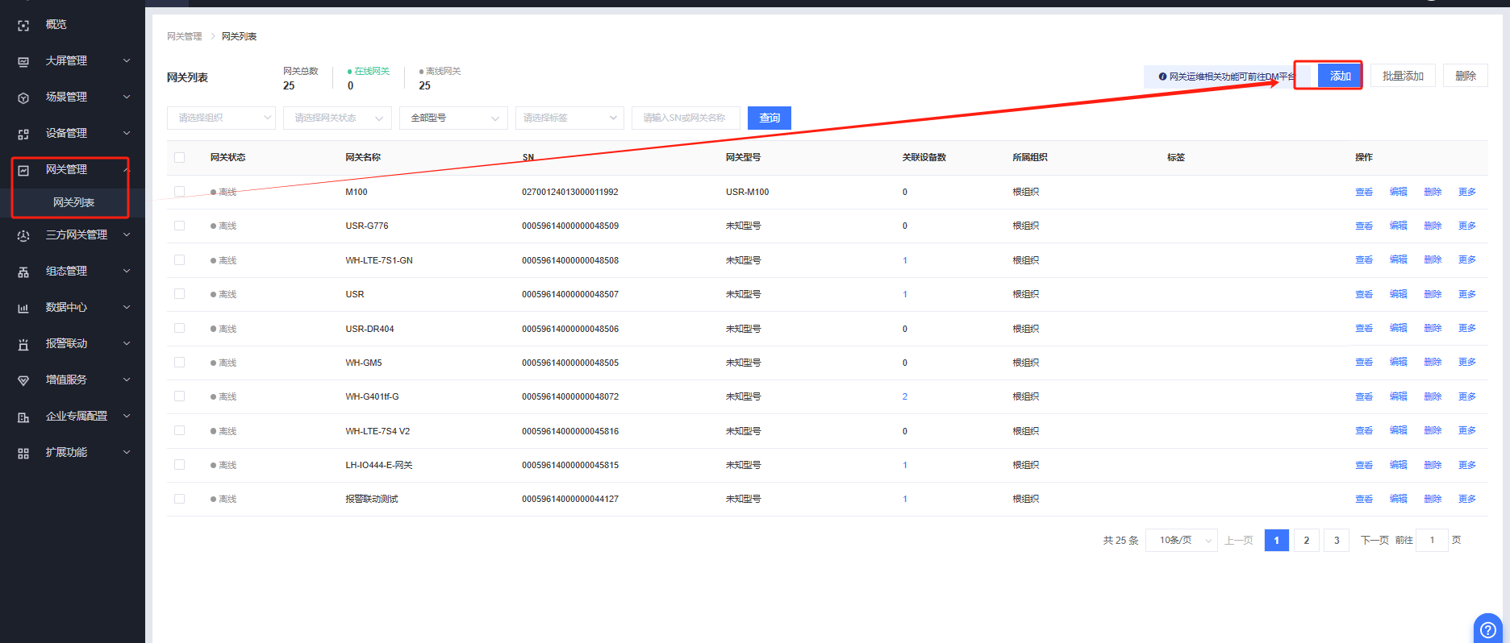1510x643 pixels.
Task: Open the 请选择组织 organization dropdown
Action: pos(221,118)
